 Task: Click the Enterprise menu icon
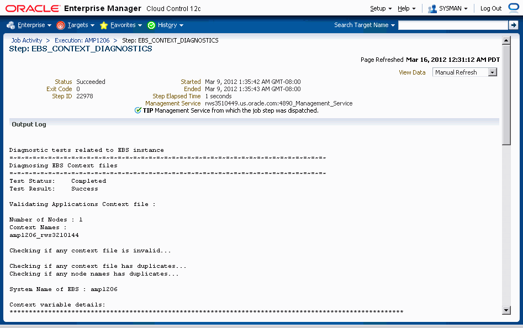click(10, 25)
